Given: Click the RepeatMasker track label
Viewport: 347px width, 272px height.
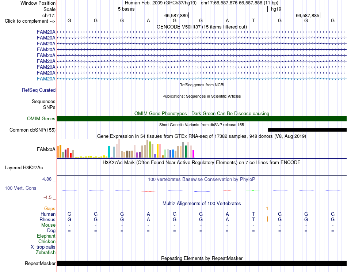Looking at the screenshot, I should 40,263.
